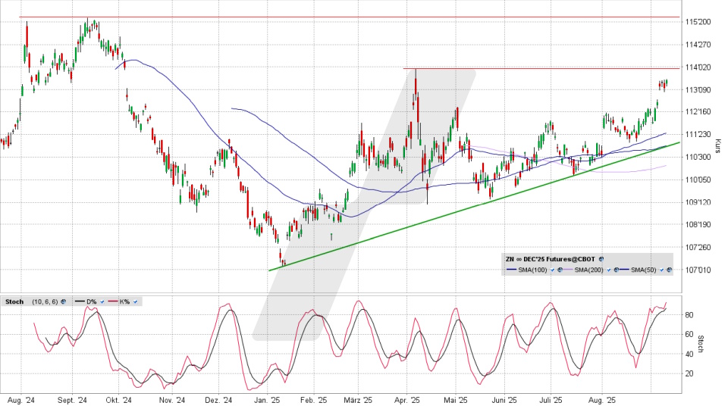Image resolution: width=728 pixels, height=409 pixels.
Task: Click the 111'230 price axis label
Action: coord(698,135)
